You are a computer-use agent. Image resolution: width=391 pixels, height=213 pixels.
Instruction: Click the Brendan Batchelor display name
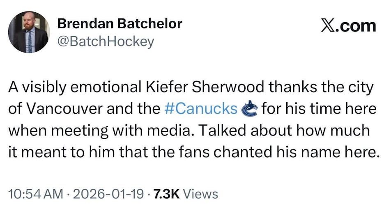(120, 24)
